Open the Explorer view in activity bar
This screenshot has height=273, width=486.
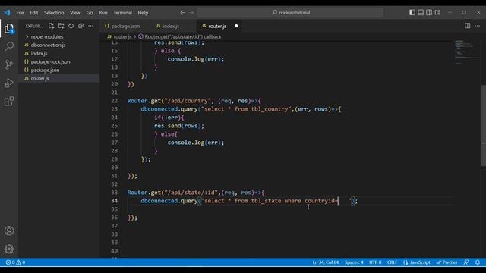click(9, 29)
